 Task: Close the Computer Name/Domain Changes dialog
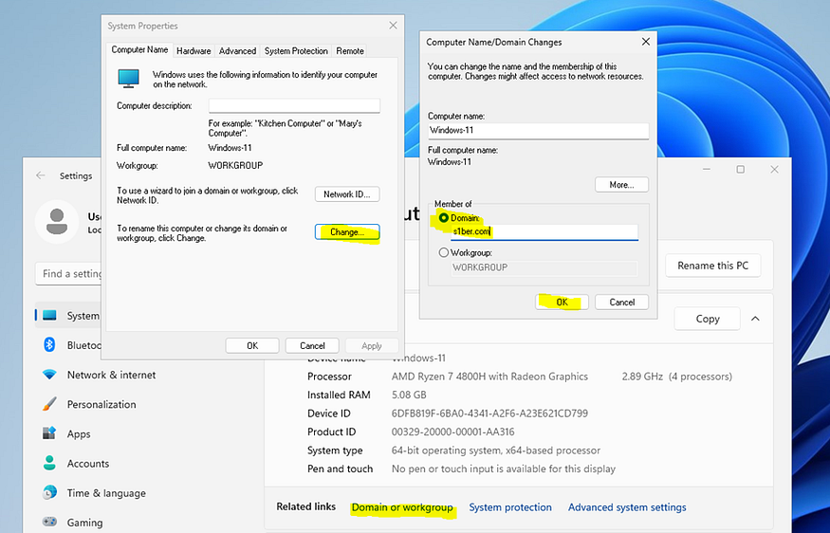645,42
